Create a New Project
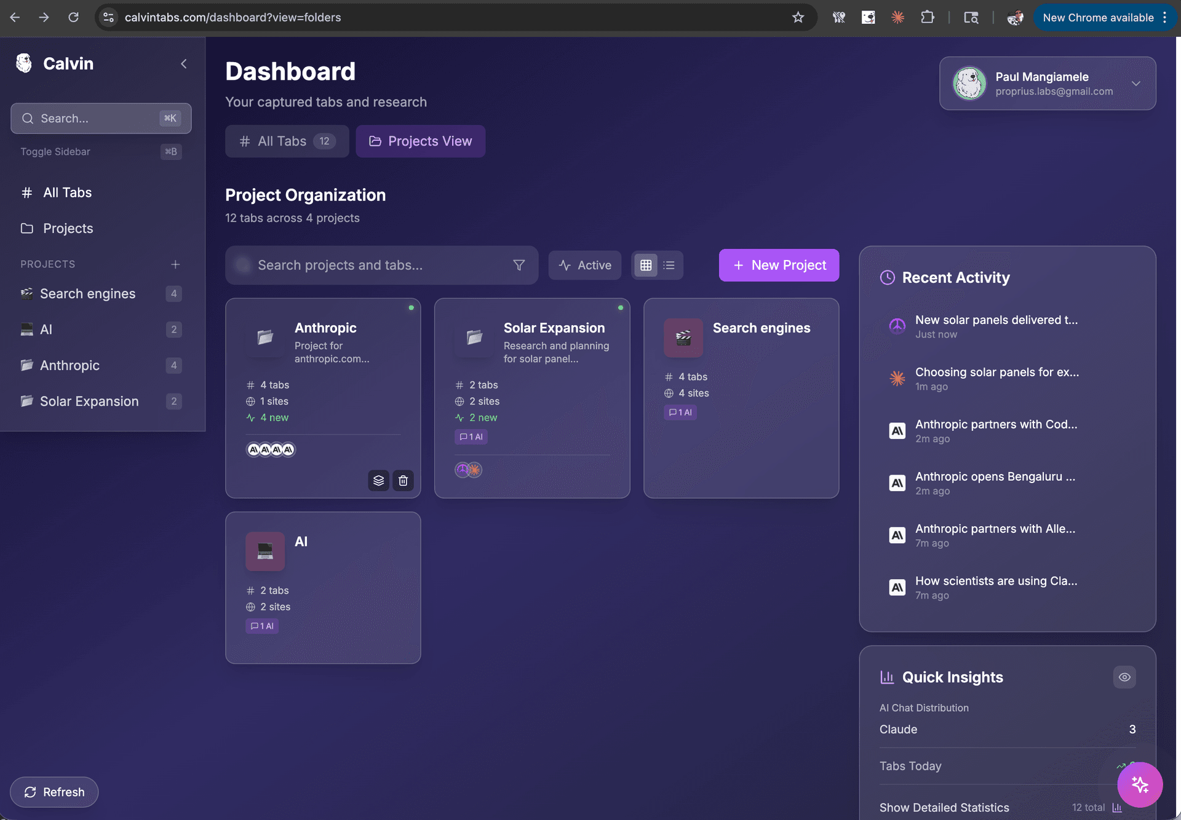 point(779,265)
